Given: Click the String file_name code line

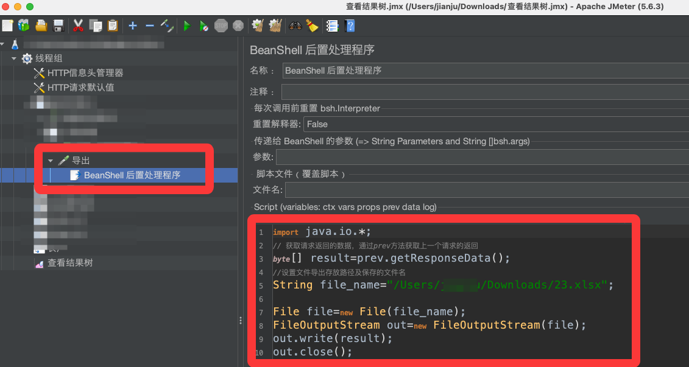Looking at the screenshot, I should click(443, 285).
